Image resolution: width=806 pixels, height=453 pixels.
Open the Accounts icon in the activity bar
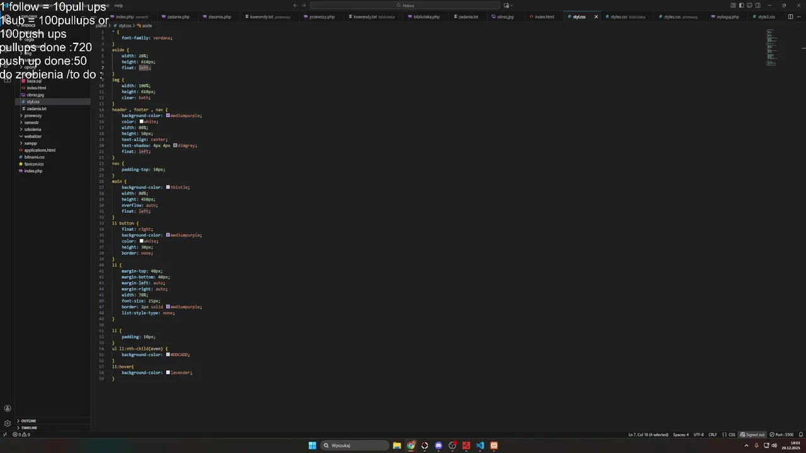[8, 408]
